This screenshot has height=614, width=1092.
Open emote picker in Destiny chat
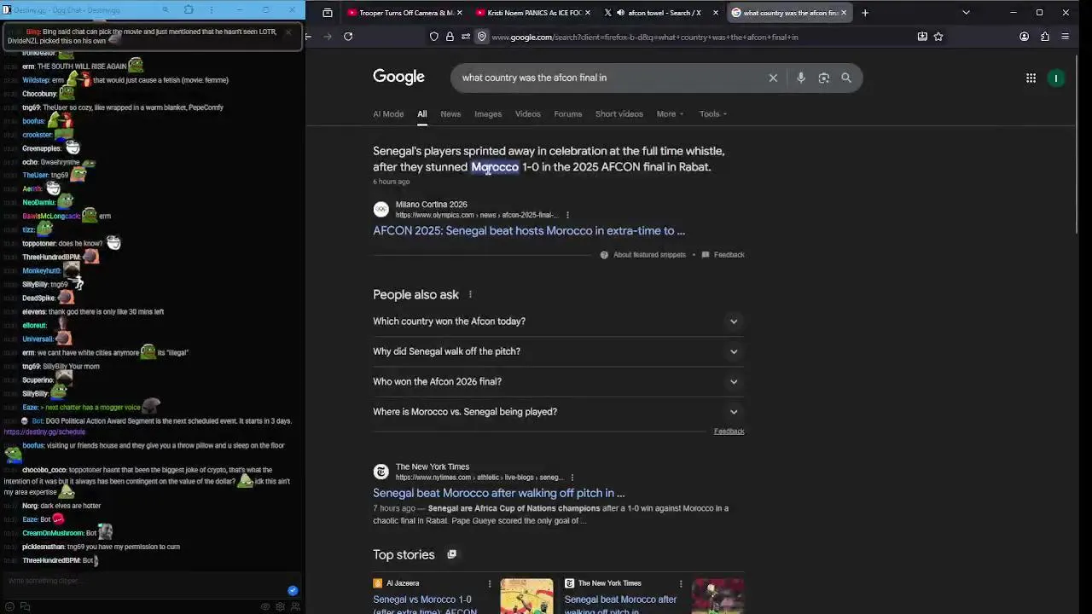(9, 606)
